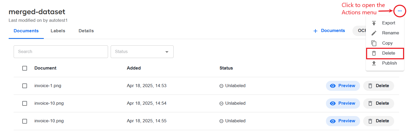Viewport: 418px width, 132px height.
Task: Click the Publish arrow icon
Action: click(x=374, y=63)
